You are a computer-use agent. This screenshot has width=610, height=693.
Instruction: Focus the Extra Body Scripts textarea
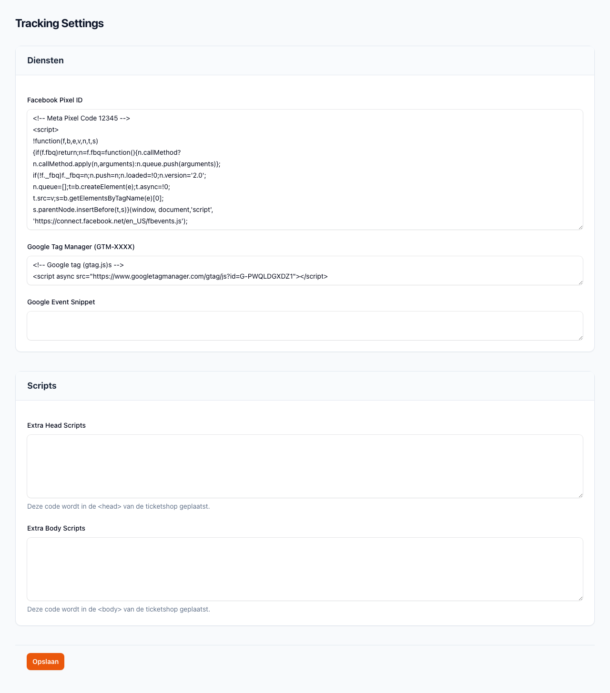coord(305,569)
